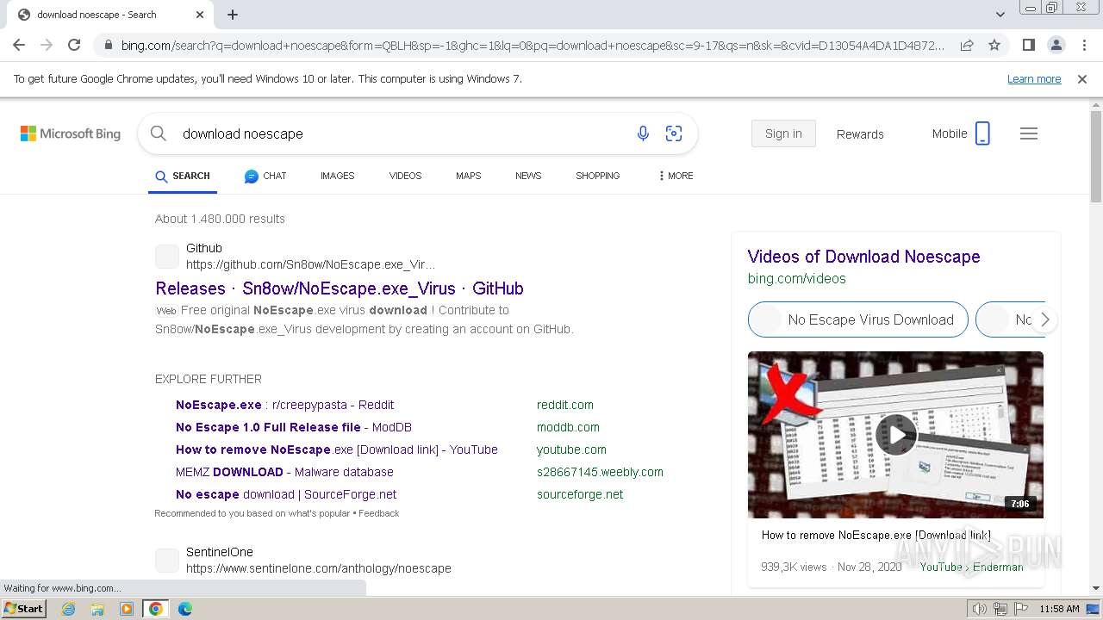Switch to the VIDEOS tab
The height and width of the screenshot is (620, 1103).
[405, 176]
